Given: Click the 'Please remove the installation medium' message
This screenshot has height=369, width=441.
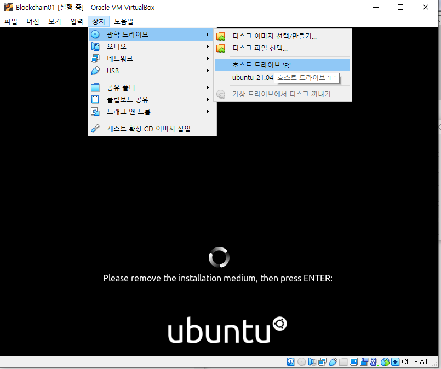Looking at the screenshot, I should point(217,278).
